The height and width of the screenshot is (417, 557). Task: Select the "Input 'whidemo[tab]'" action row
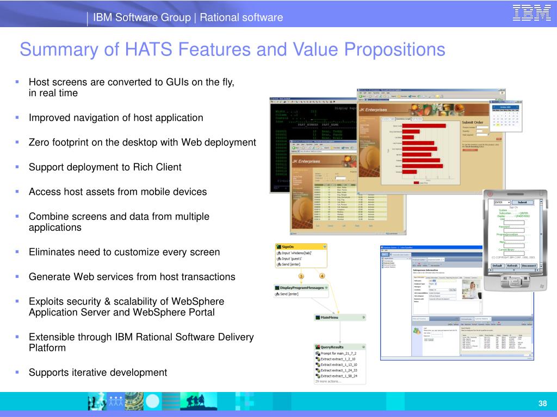click(x=294, y=253)
